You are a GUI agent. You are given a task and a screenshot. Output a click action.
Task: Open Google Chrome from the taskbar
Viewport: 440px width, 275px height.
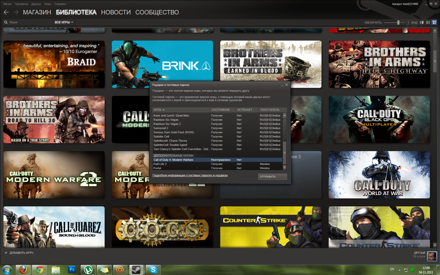(x=40, y=270)
